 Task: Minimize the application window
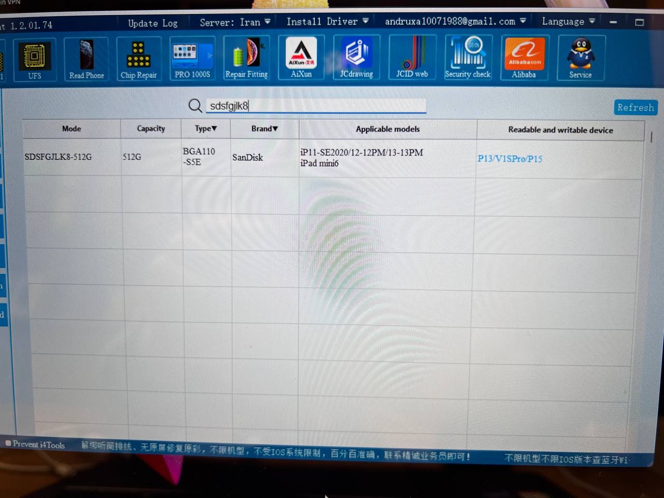(x=613, y=22)
